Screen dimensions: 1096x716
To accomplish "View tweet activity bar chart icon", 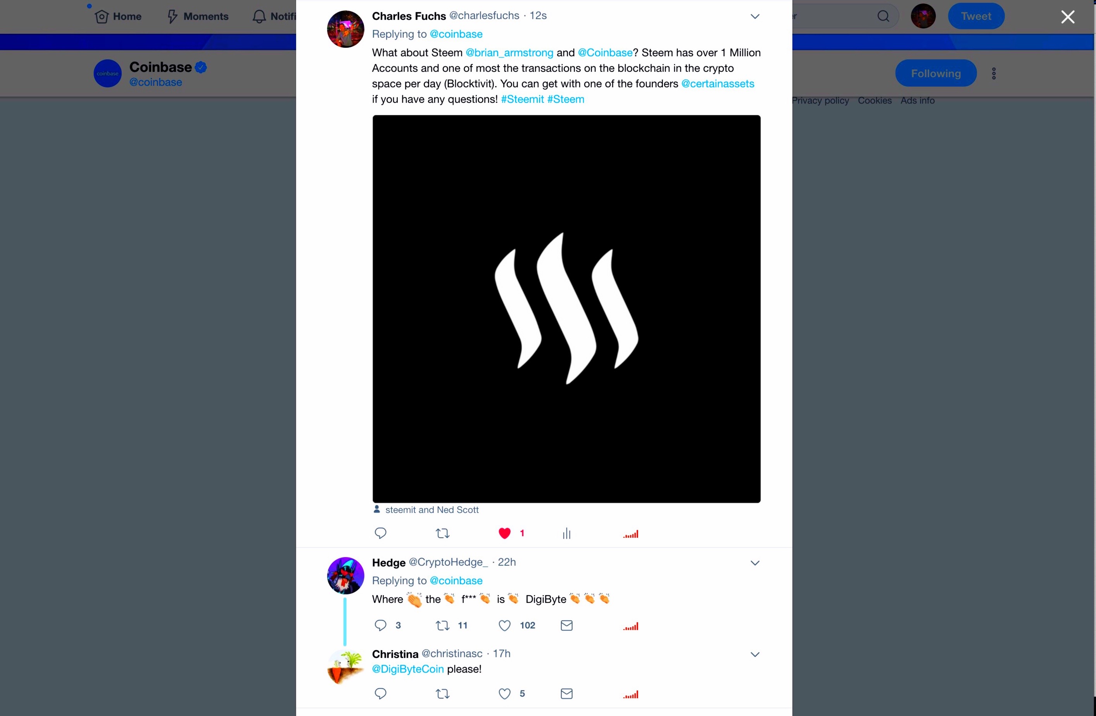I will point(566,533).
